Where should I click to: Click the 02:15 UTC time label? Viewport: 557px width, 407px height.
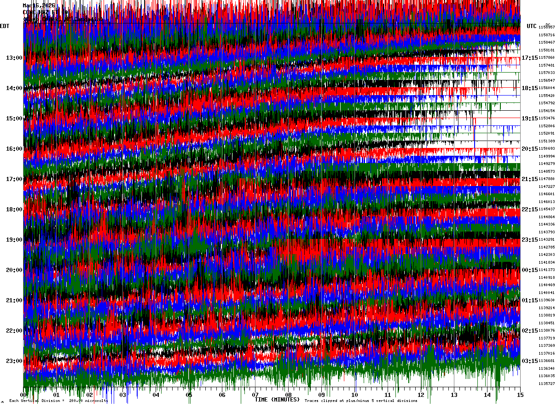coord(530,331)
